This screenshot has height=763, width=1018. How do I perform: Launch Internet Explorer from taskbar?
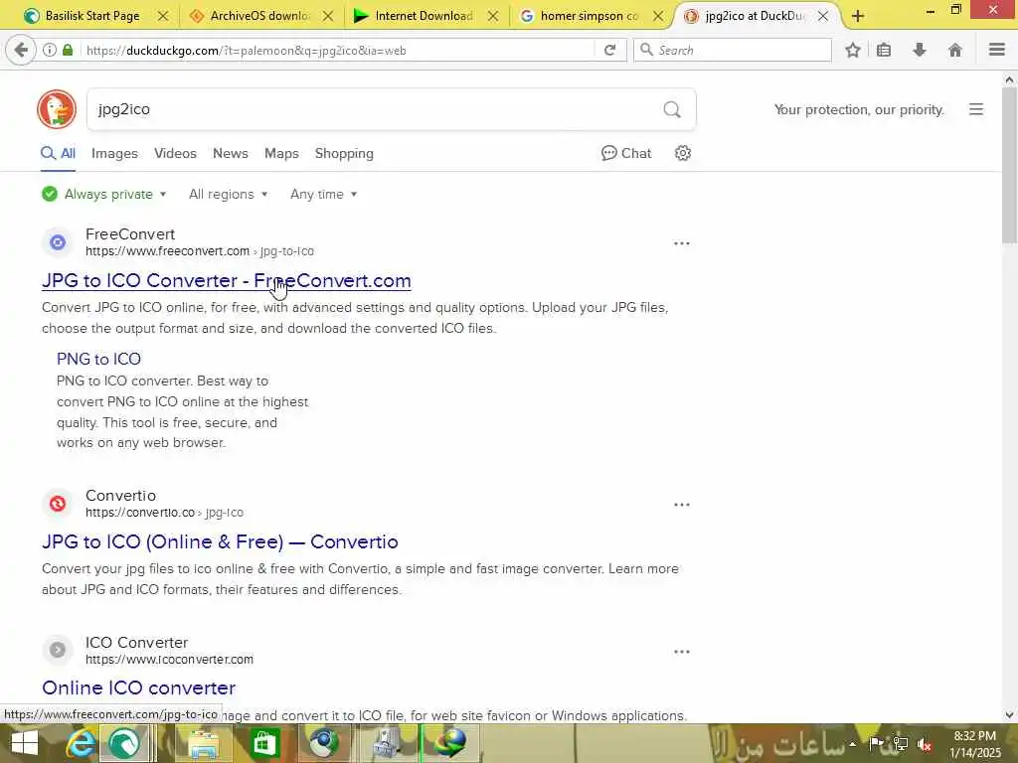point(80,743)
